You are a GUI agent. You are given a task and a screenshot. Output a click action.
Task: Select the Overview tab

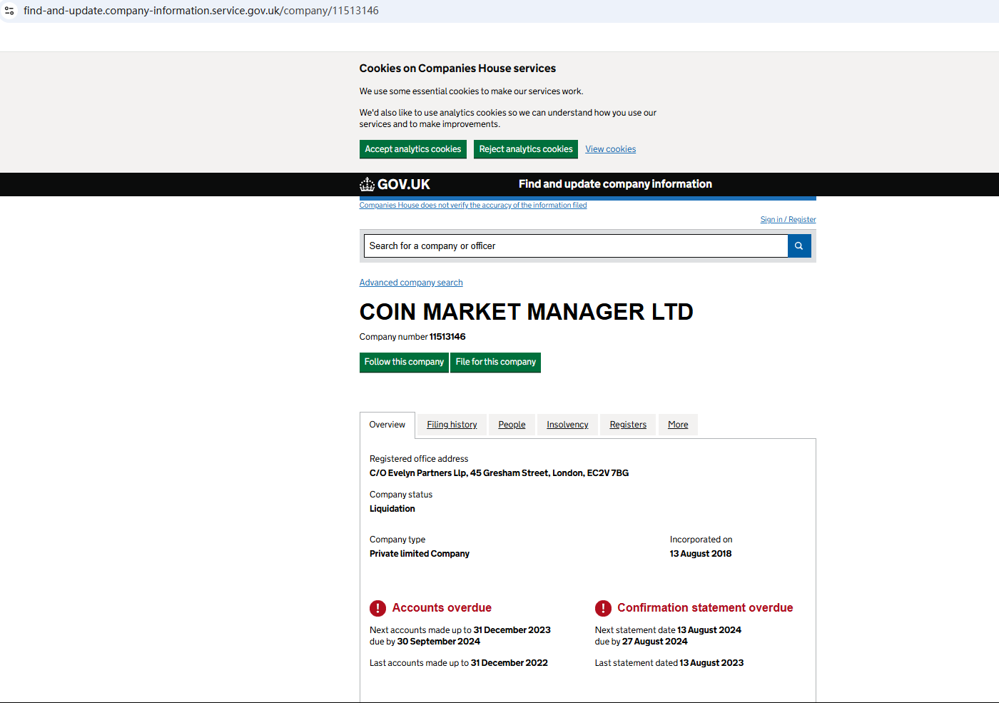(x=387, y=425)
